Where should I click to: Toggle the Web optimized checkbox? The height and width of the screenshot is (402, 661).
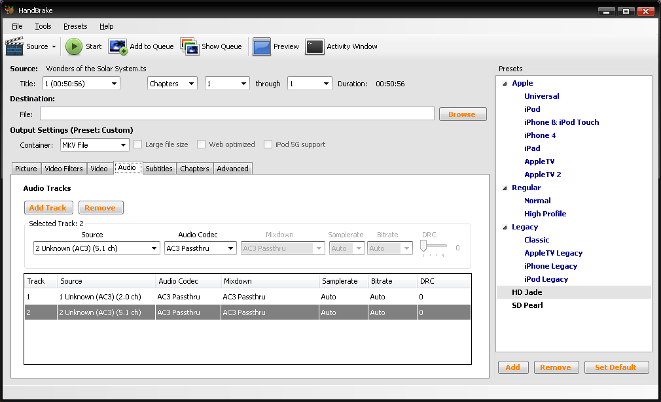pos(201,144)
